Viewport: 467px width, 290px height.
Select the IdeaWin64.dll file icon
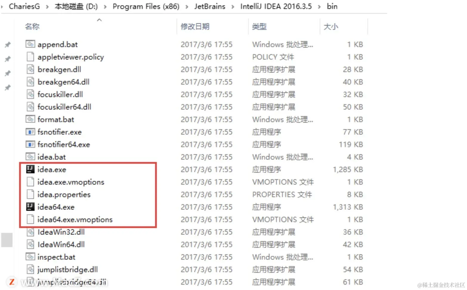(30, 244)
